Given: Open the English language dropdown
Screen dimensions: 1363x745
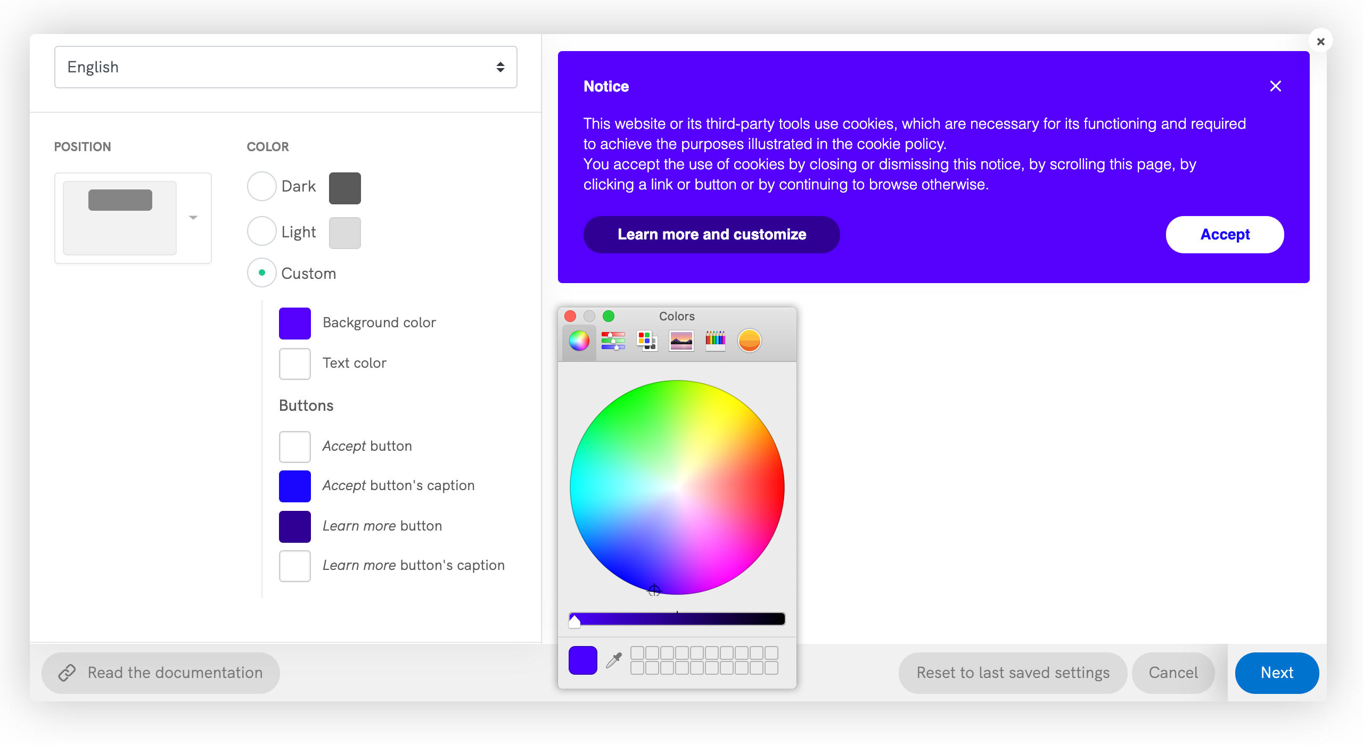Looking at the screenshot, I should (285, 67).
